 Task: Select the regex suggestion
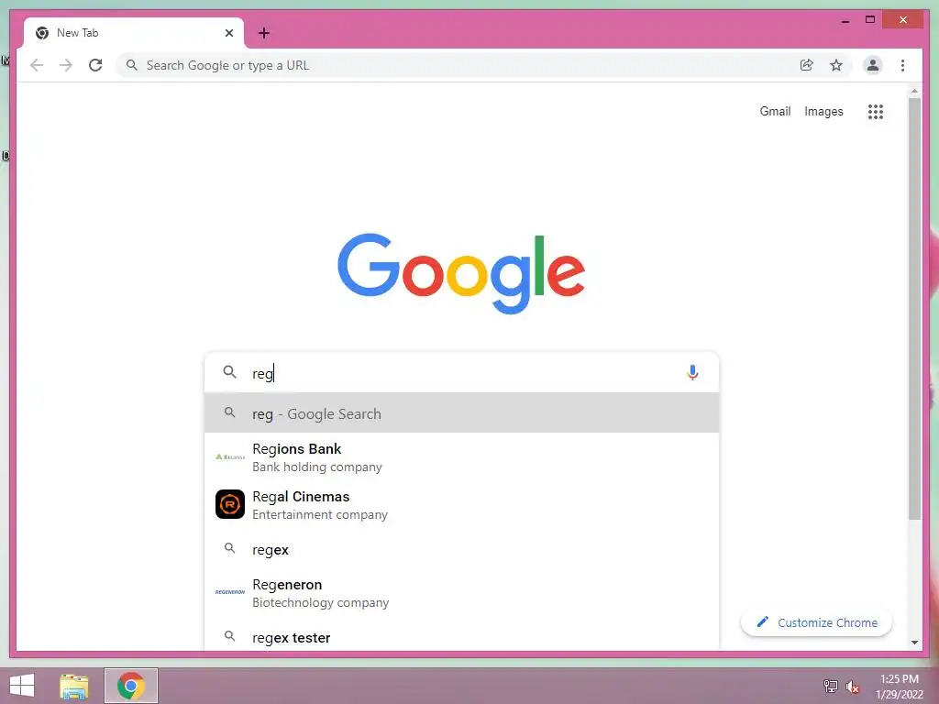461,549
